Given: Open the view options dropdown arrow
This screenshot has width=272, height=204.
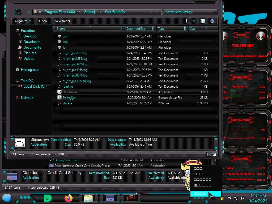Looking at the screenshot, I should coord(194,21).
